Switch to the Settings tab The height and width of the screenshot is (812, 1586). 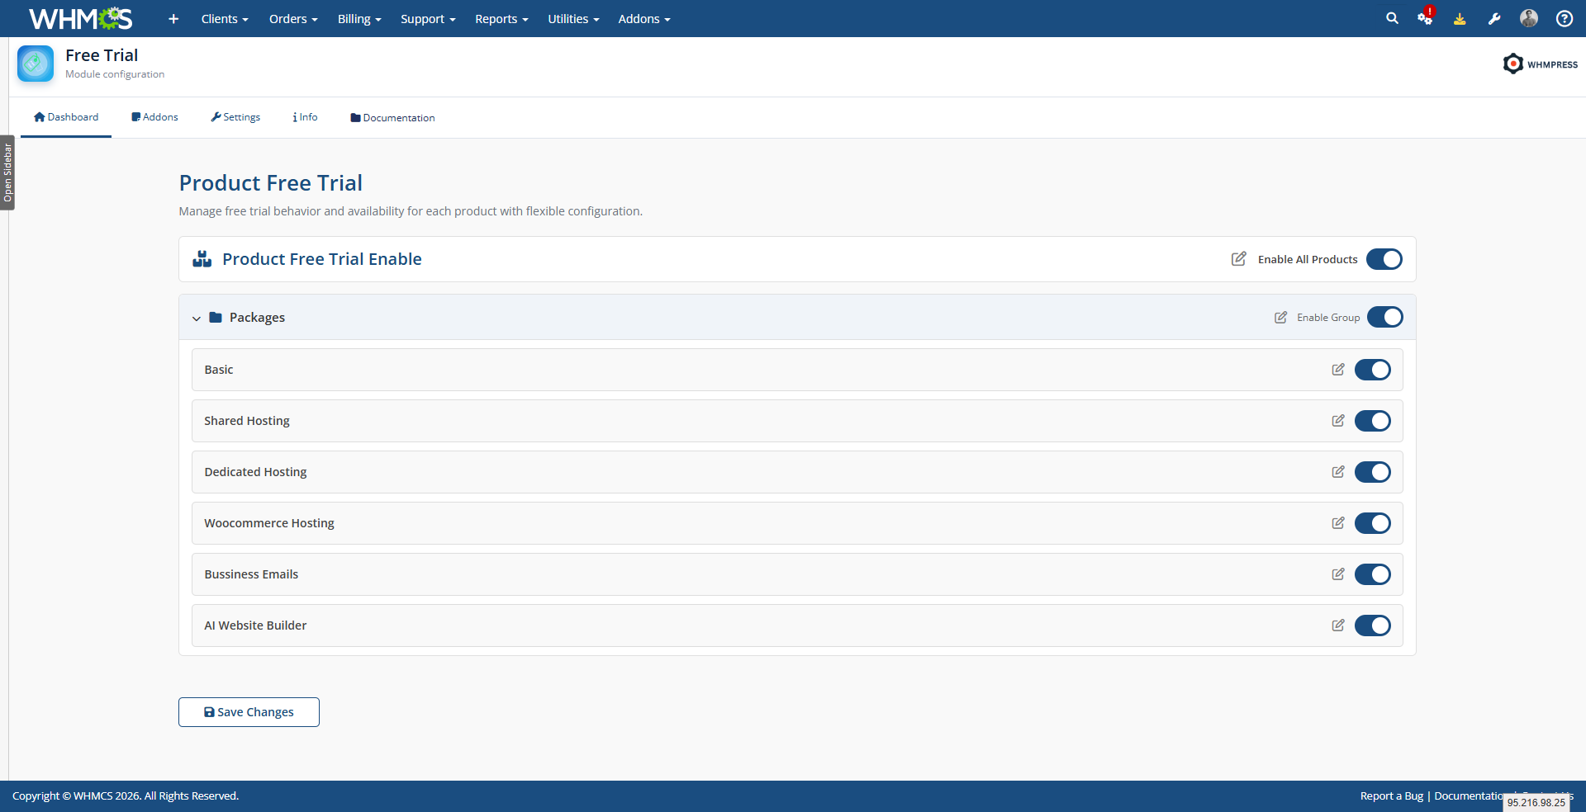click(235, 117)
